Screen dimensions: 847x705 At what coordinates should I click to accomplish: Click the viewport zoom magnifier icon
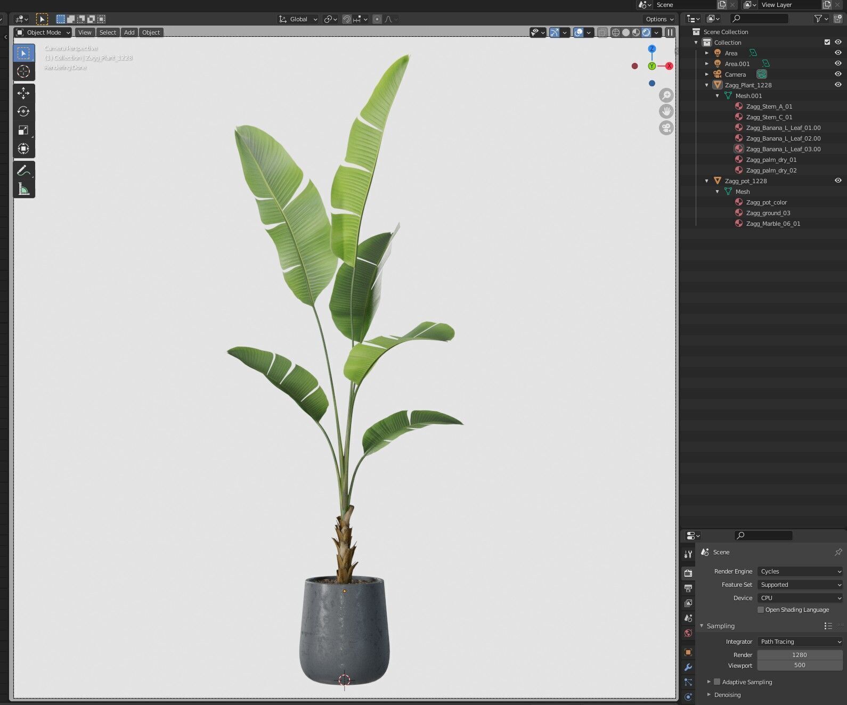[x=666, y=95]
